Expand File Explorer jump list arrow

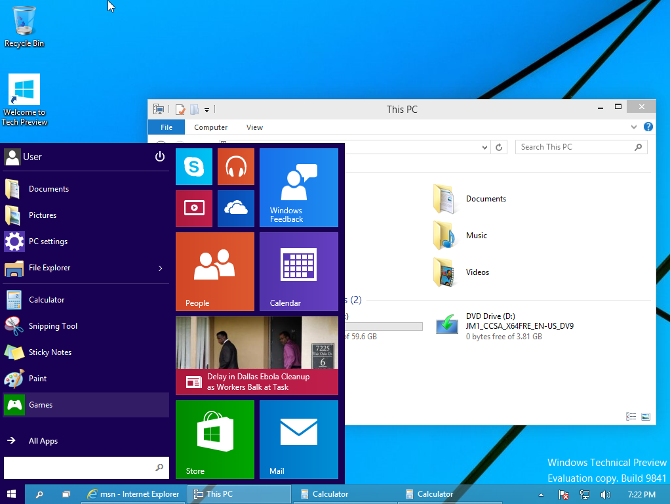click(161, 268)
